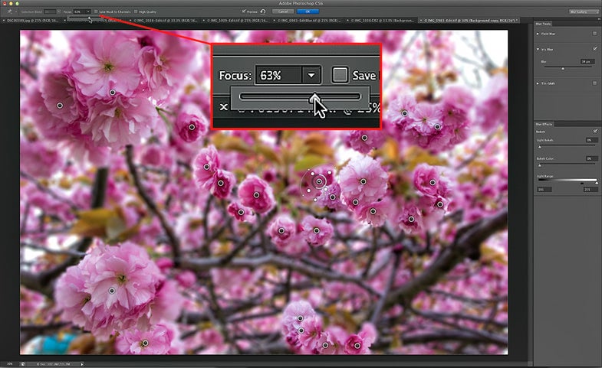Toggle the Bokeh effects checkbox
The image size is (602, 368).
(x=594, y=132)
